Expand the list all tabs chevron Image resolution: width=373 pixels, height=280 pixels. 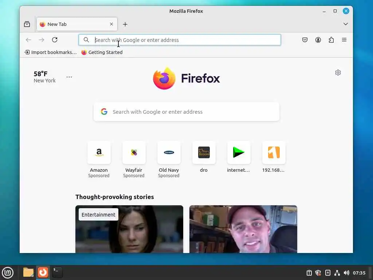click(x=346, y=24)
